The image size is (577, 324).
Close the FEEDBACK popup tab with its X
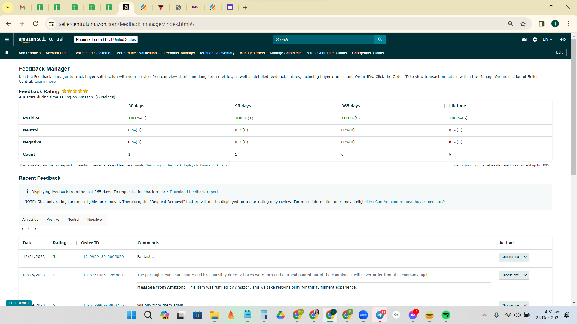coord(29,303)
